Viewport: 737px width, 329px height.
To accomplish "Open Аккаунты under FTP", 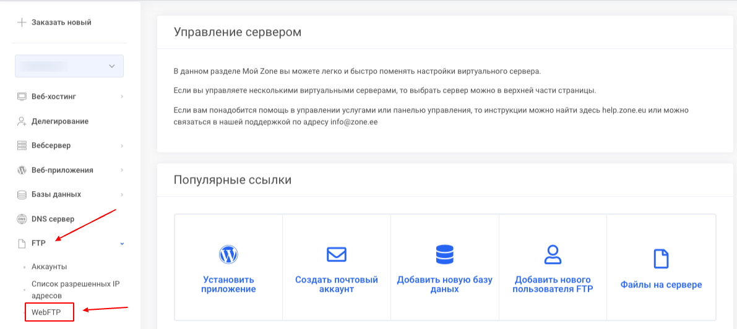I will coord(49,267).
